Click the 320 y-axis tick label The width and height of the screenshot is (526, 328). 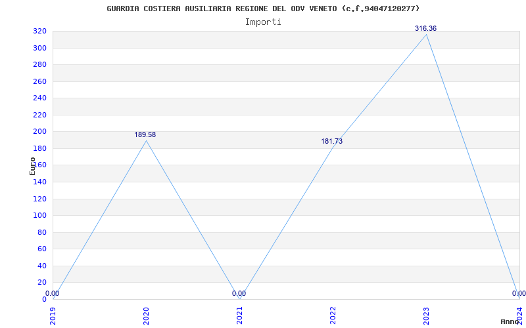39,31
